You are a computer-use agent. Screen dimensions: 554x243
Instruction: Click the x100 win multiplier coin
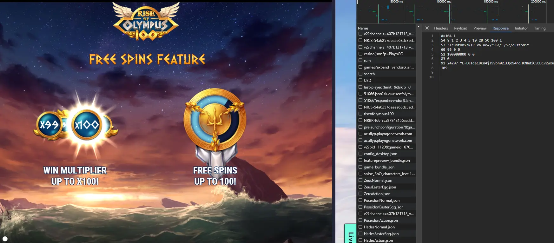[87, 125]
